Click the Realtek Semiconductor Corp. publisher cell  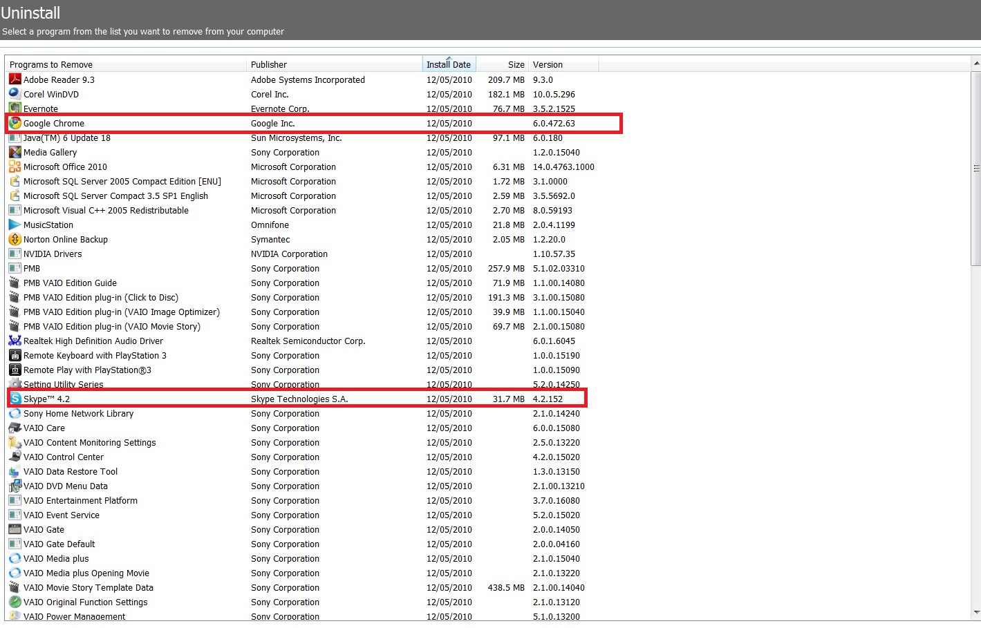click(308, 341)
